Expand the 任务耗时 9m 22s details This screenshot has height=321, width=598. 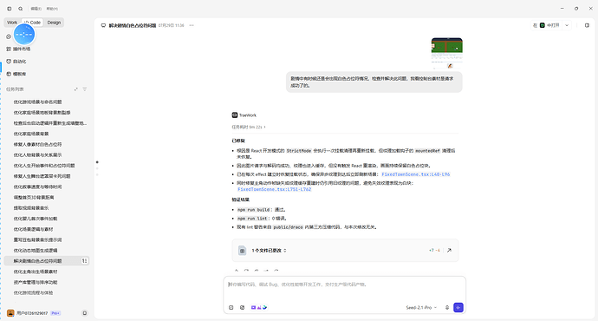click(249, 128)
